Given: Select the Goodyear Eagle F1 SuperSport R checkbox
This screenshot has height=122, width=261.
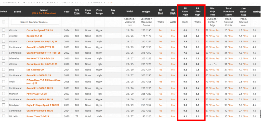Looking at the screenshot, I should point(4,105).
